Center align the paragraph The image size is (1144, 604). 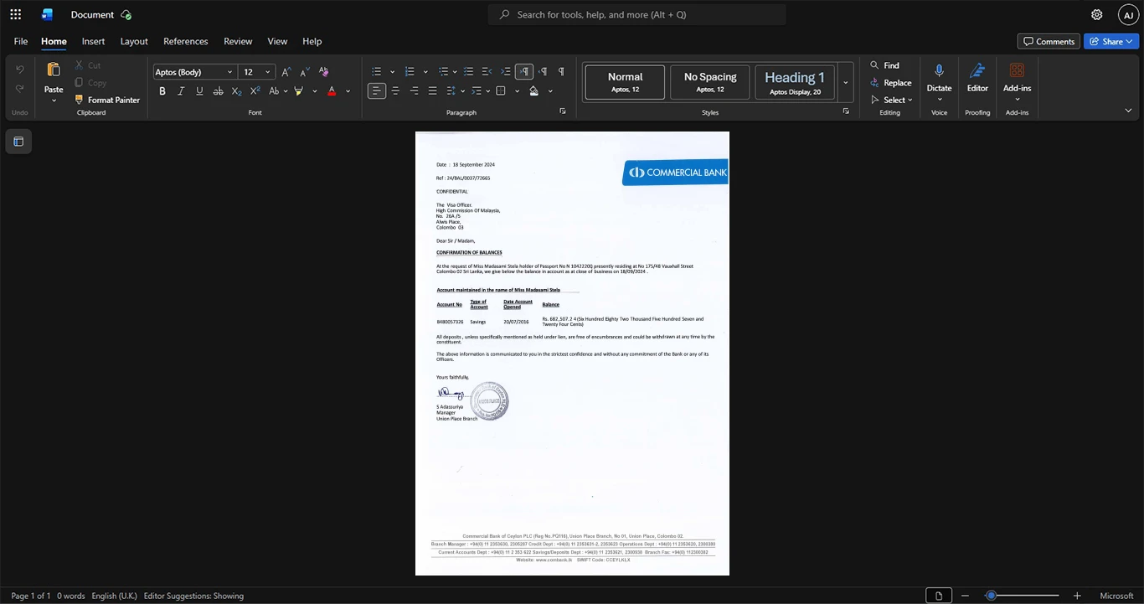(x=395, y=90)
